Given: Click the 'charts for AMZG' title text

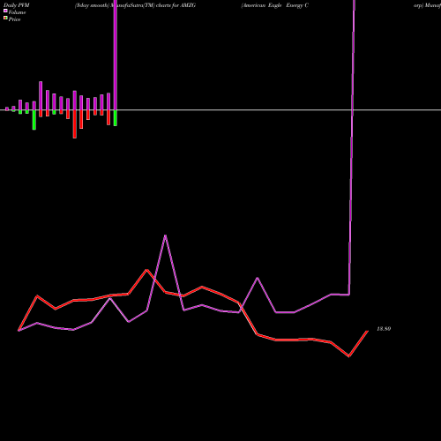Looking at the screenshot, I should [x=176, y=5].
